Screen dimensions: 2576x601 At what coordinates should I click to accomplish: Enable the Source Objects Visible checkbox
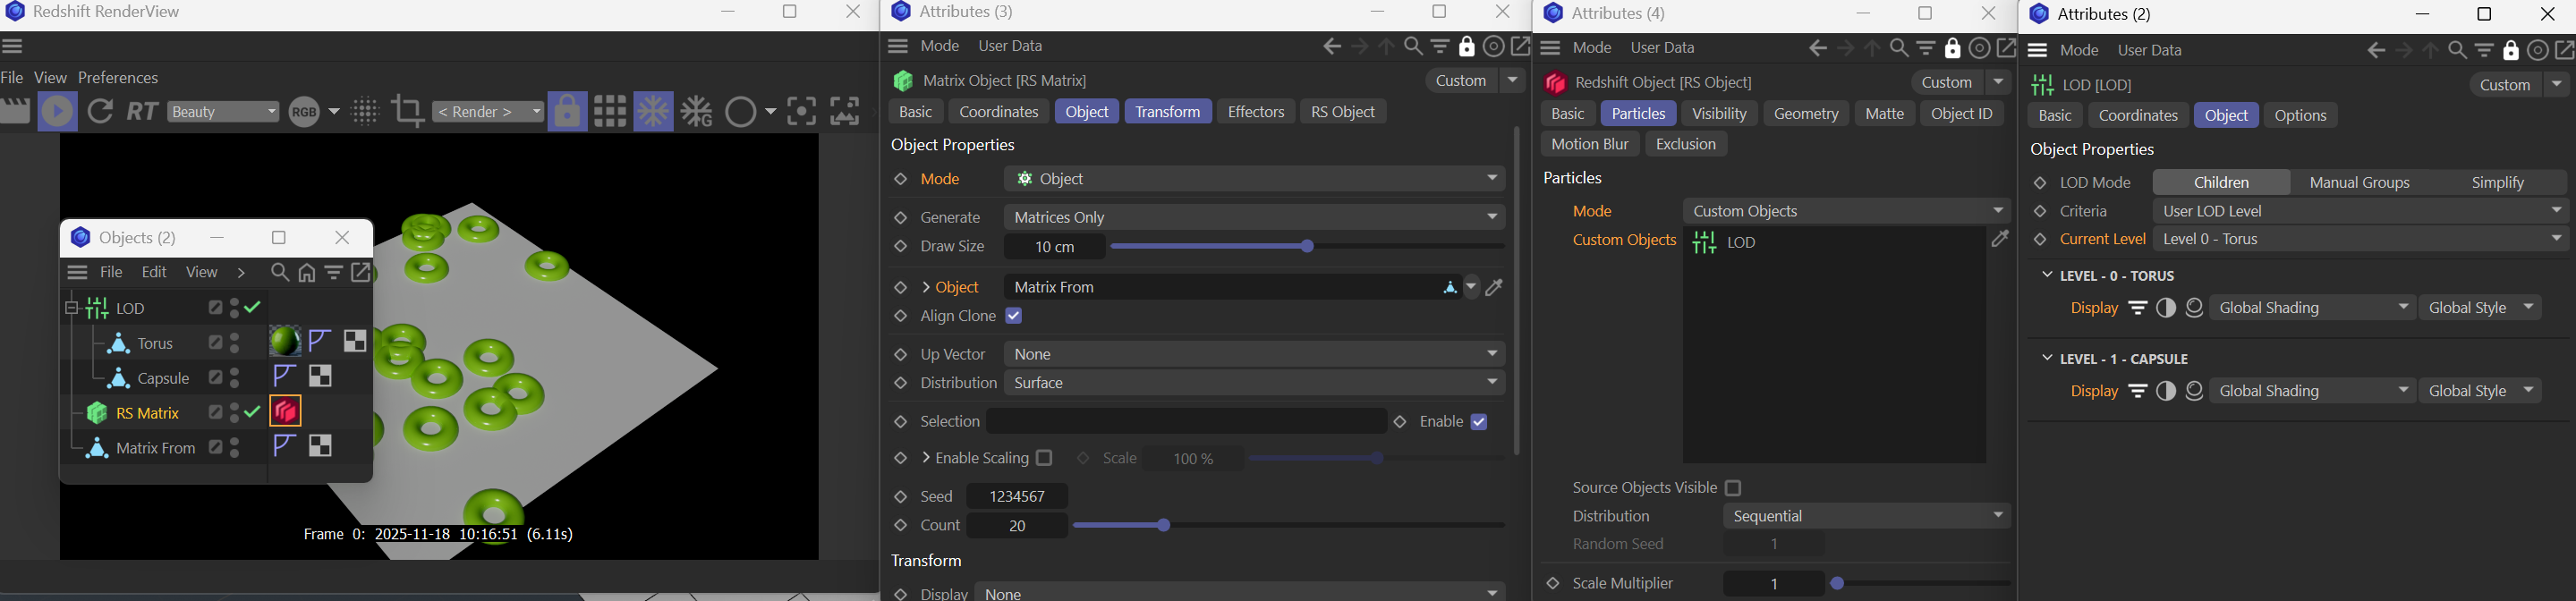(x=1734, y=488)
